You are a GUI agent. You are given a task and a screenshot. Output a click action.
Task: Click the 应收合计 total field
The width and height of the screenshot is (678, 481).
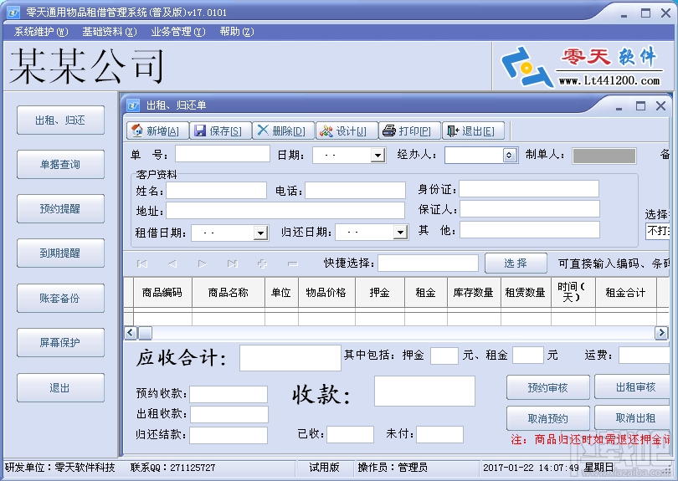tap(290, 358)
